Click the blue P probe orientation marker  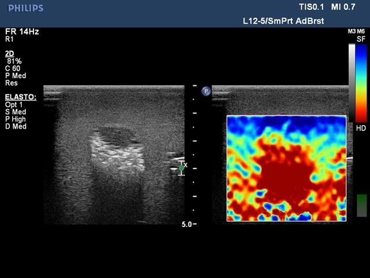[x=206, y=91]
